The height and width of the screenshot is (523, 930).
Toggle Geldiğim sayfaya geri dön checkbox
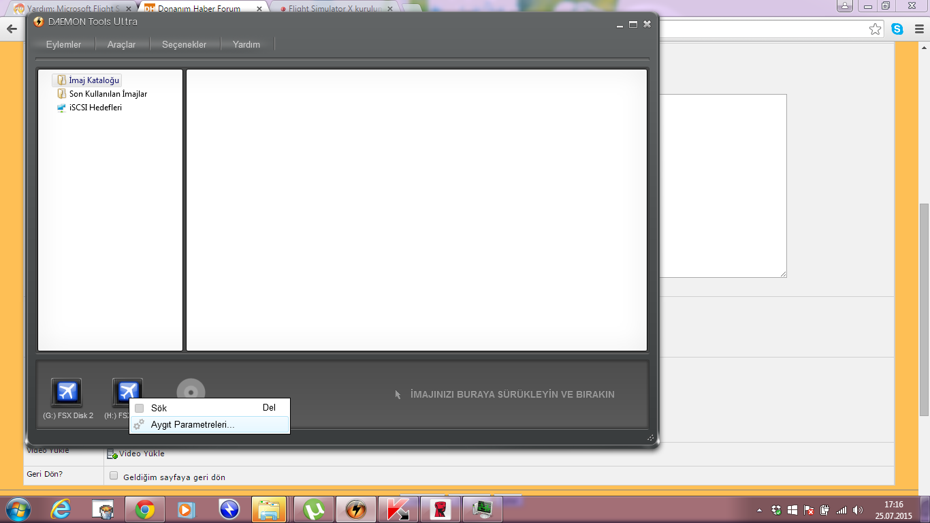114,476
